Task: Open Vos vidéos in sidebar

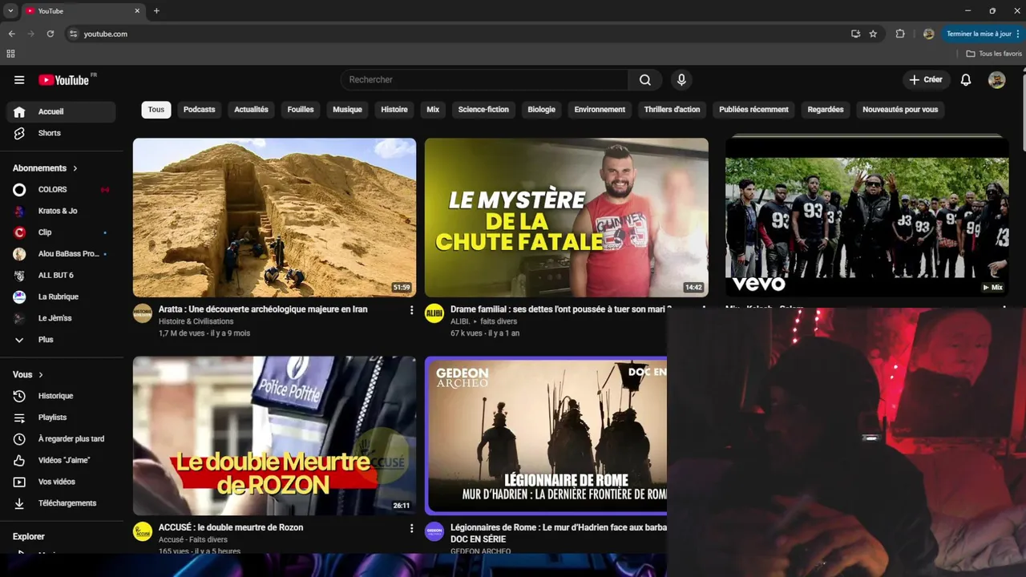Action: [61, 482]
